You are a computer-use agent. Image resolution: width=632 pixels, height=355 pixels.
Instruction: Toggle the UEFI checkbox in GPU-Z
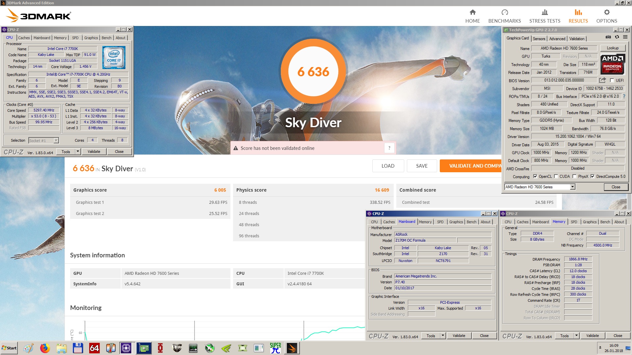[612, 80]
